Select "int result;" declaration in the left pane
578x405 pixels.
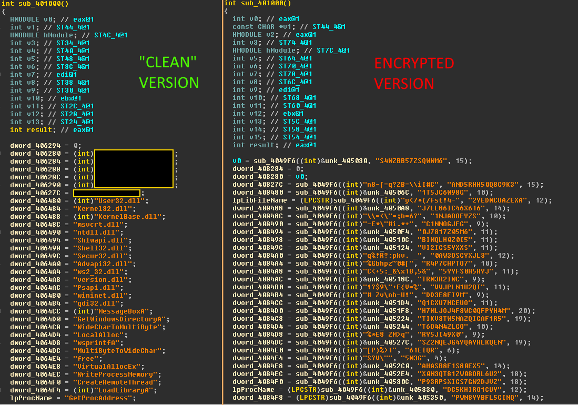32,130
